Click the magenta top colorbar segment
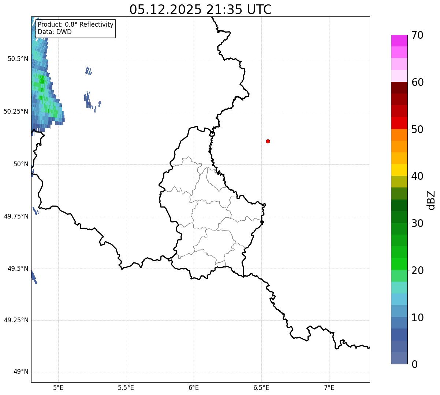This screenshot has height=395, width=440. (x=399, y=41)
